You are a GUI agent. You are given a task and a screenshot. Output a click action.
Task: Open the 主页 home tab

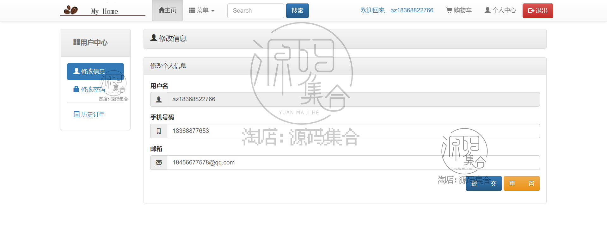point(167,10)
